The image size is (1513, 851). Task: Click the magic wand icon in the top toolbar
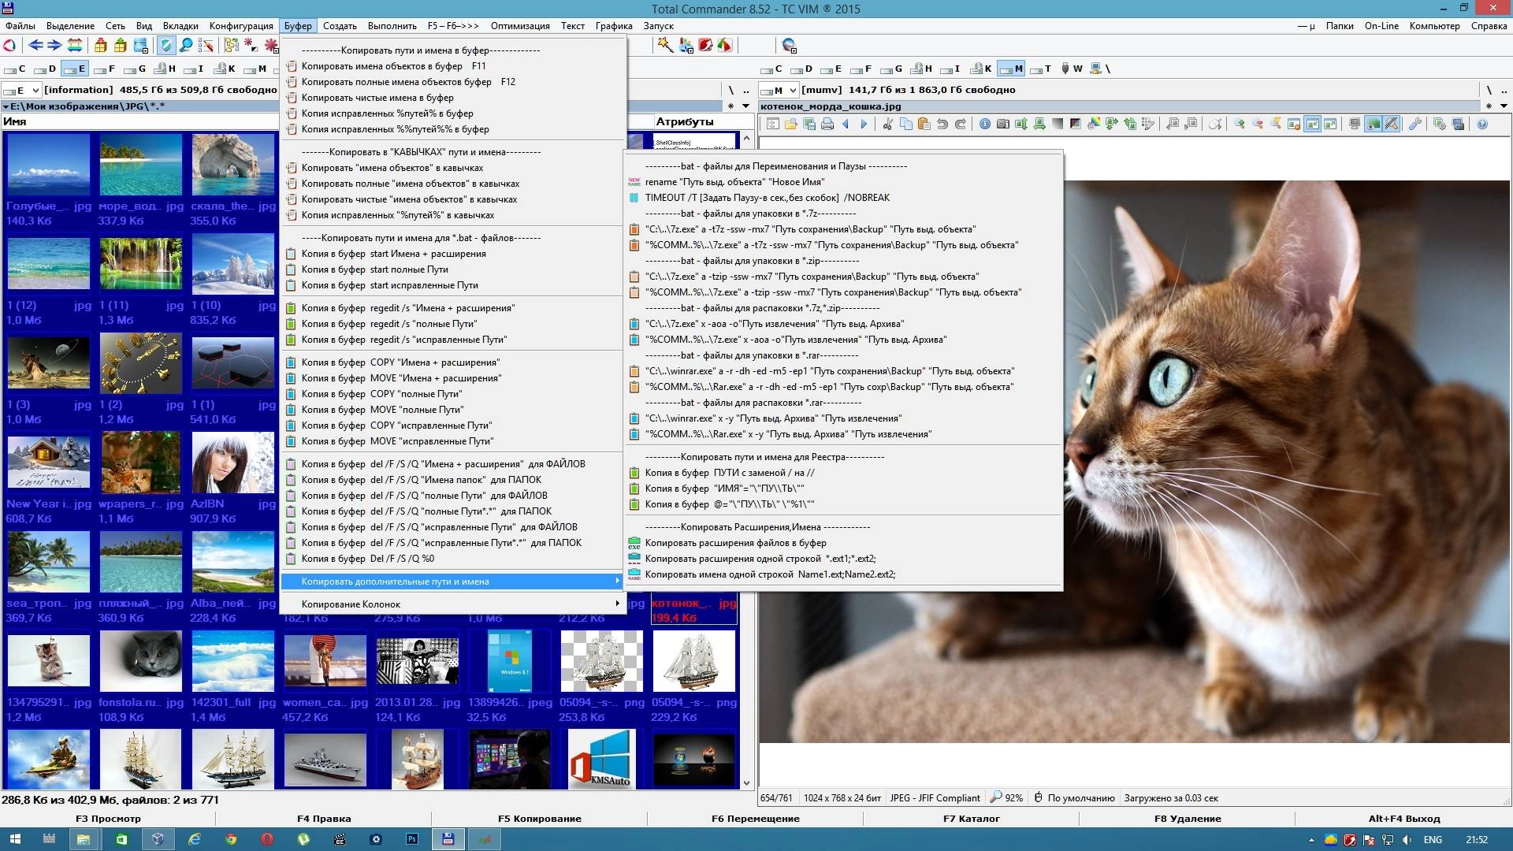(x=666, y=46)
